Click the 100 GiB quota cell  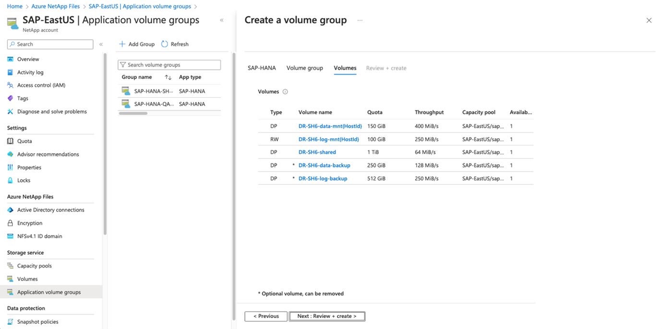tap(376, 139)
